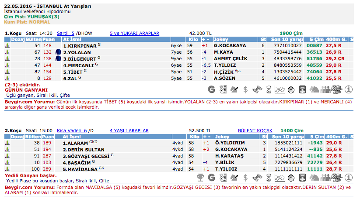
Task: Click the horse heads icon in race 2
Action: point(314,178)
